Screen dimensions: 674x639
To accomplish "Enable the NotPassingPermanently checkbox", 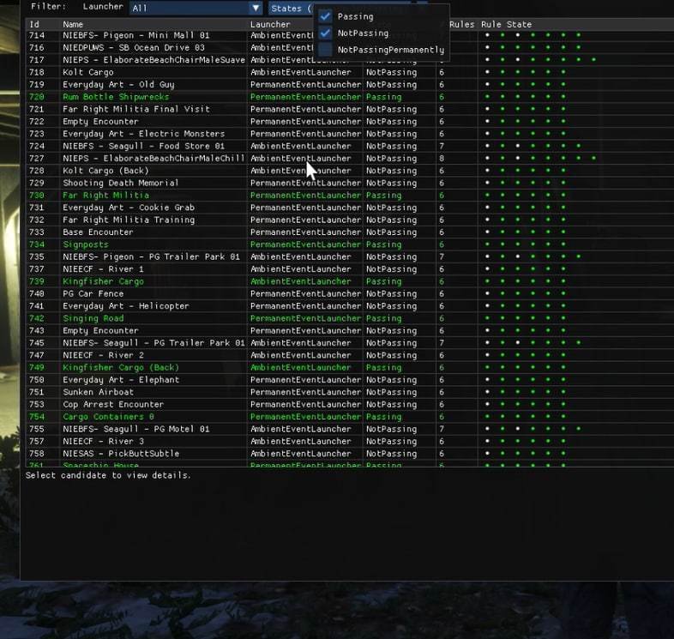I will click(x=325, y=50).
